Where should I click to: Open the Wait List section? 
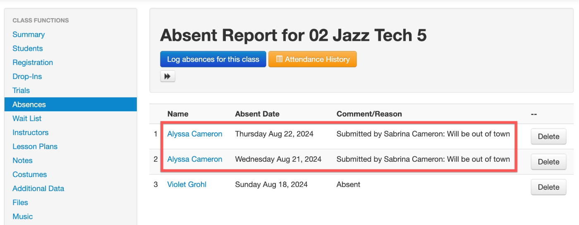click(x=27, y=118)
